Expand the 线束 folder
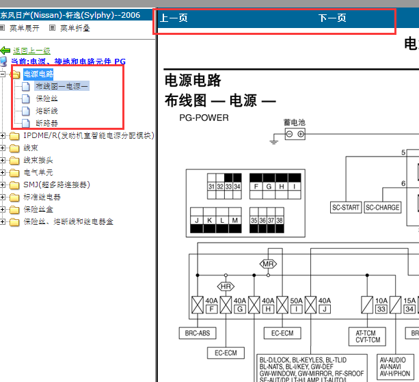 click(x=3, y=148)
